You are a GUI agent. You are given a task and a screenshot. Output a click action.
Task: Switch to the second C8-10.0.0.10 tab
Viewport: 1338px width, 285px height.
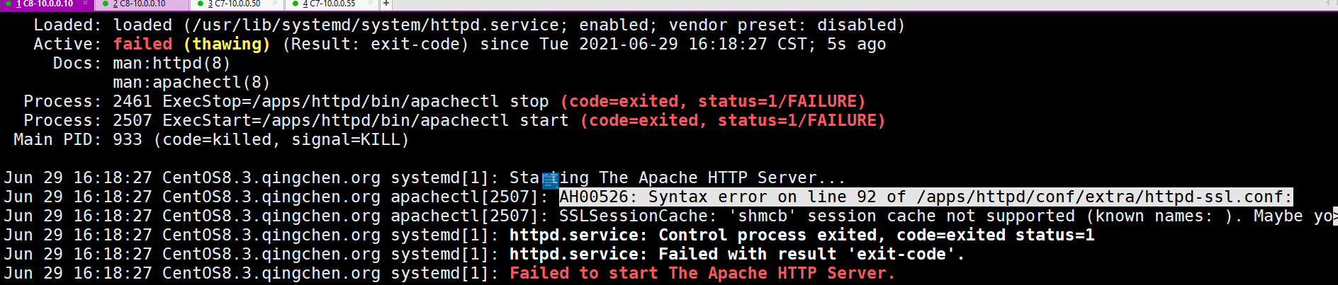coord(142,4)
